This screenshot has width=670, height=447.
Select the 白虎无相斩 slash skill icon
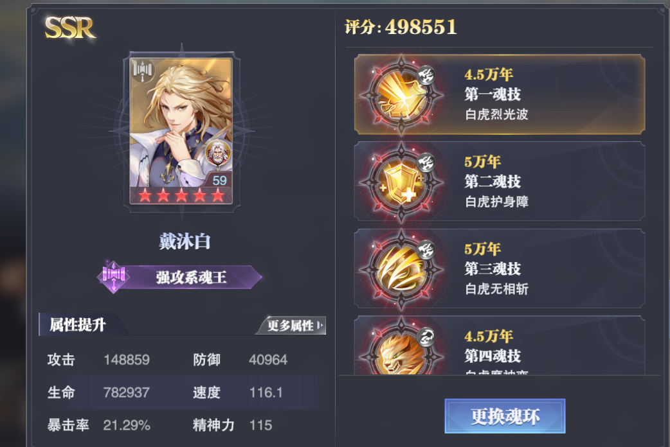[x=401, y=269]
